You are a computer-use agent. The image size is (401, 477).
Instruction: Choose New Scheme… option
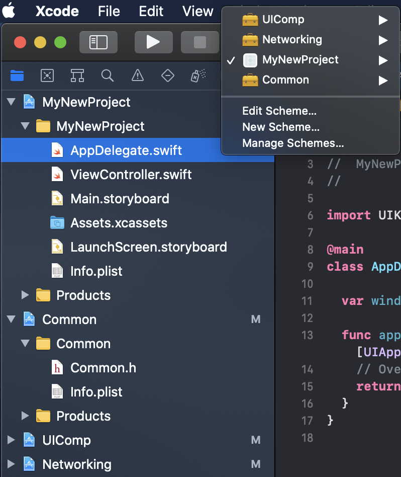(310, 127)
